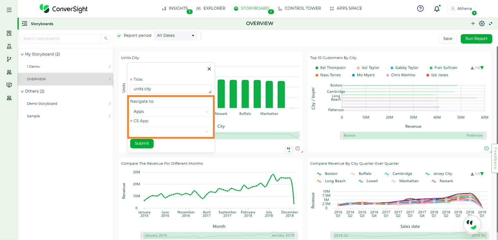Toggle Boston series in quarter chart legend
The width and height of the screenshot is (498, 240).
click(327, 174)
